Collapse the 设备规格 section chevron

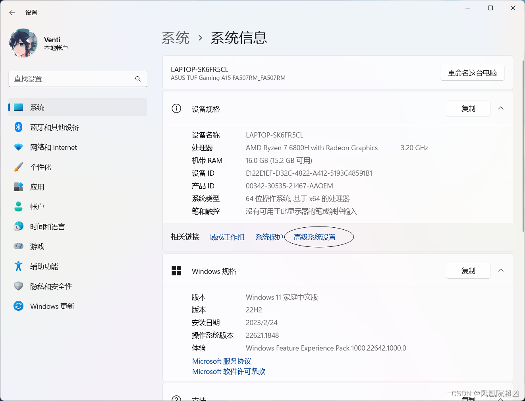pos(501,108)
